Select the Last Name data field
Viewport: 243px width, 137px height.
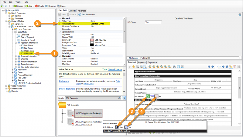(29, 45)
